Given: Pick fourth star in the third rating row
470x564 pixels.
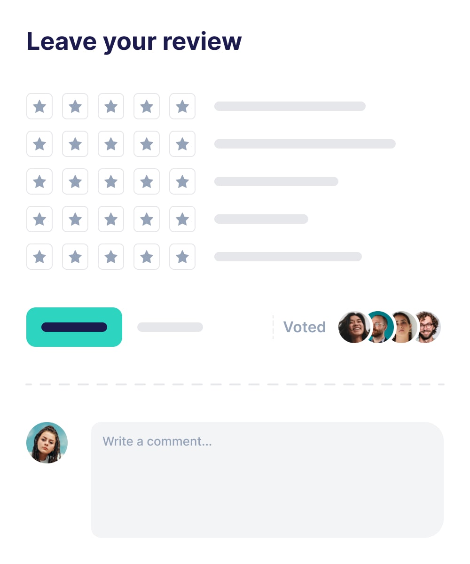Looking at the screenshot, I should point(147,181).
